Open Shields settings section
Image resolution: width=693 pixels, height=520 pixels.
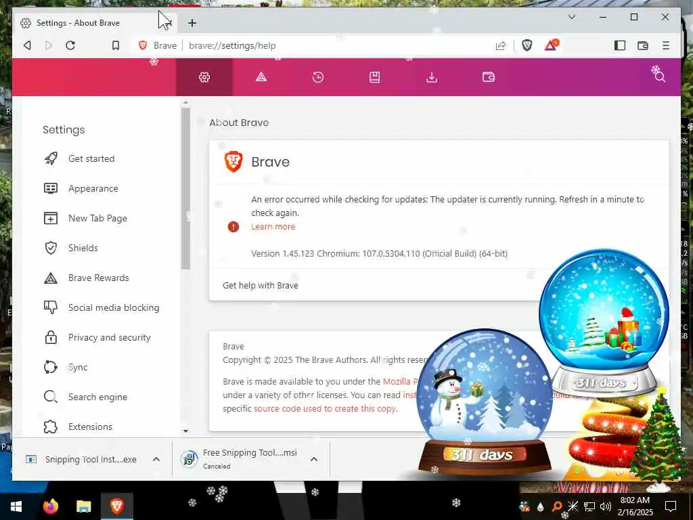(83, 248)
